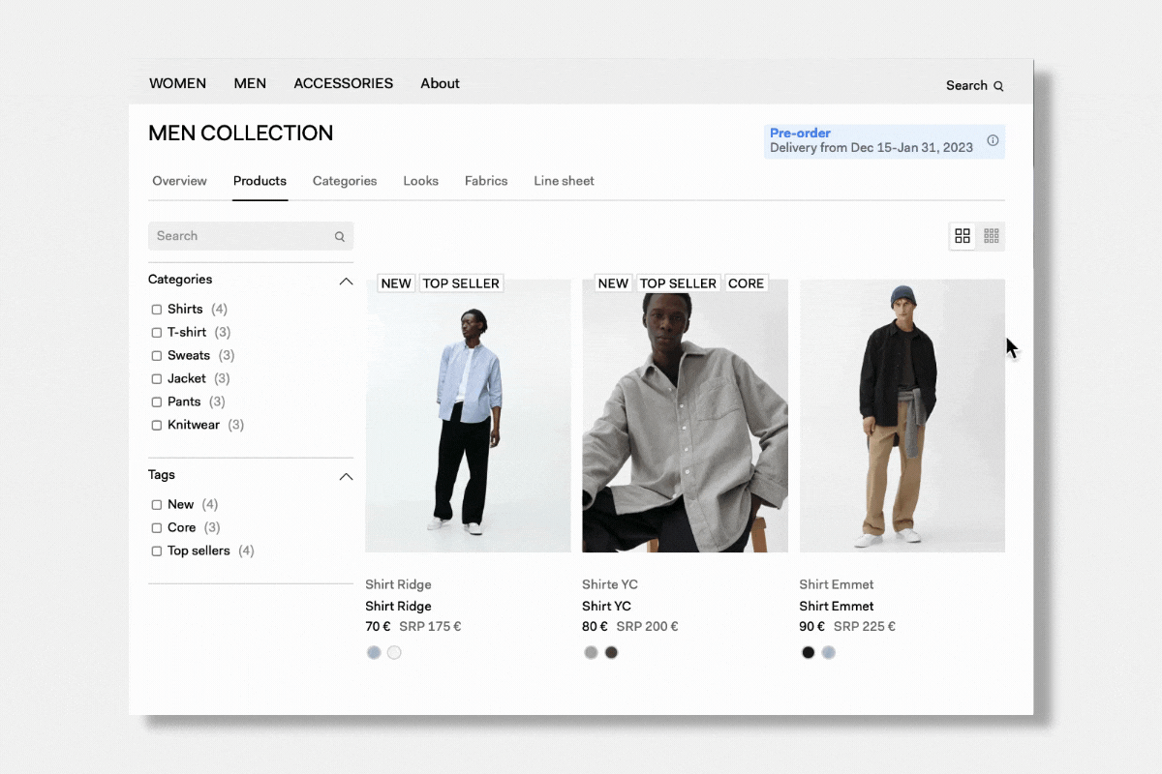Click the Pre-order delivery banner
The image size is (1162, 774).
click(x=884, y=141)
